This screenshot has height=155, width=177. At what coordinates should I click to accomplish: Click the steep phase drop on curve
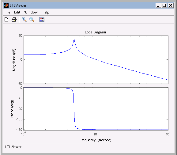click(x=74, y=109)
